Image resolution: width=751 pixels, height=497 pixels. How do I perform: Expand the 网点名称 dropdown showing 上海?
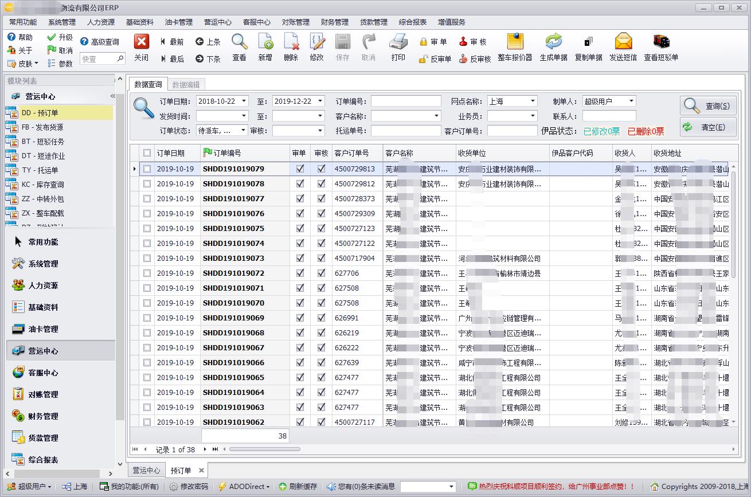(533, 101)
